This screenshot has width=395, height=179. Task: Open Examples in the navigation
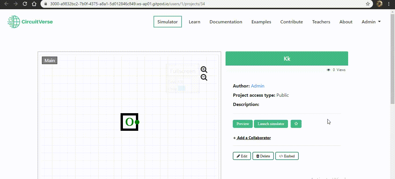point(261,22)
